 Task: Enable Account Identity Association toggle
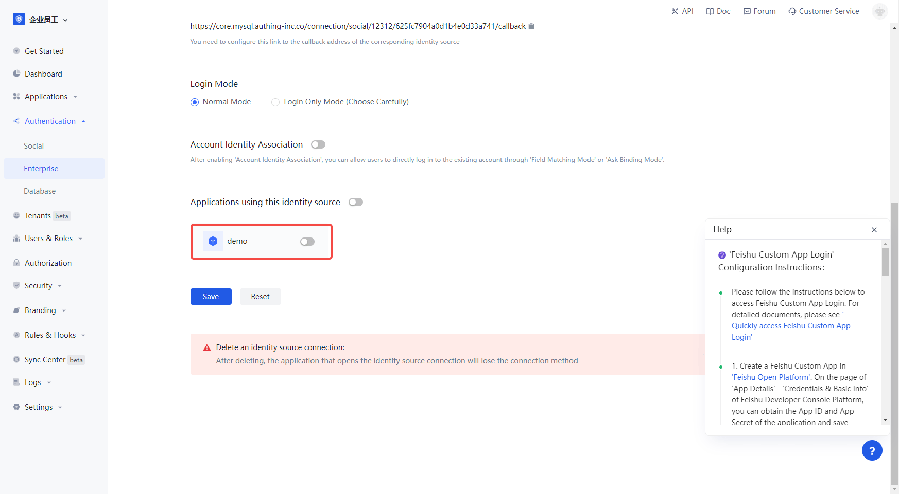click(x=318, y=144)
